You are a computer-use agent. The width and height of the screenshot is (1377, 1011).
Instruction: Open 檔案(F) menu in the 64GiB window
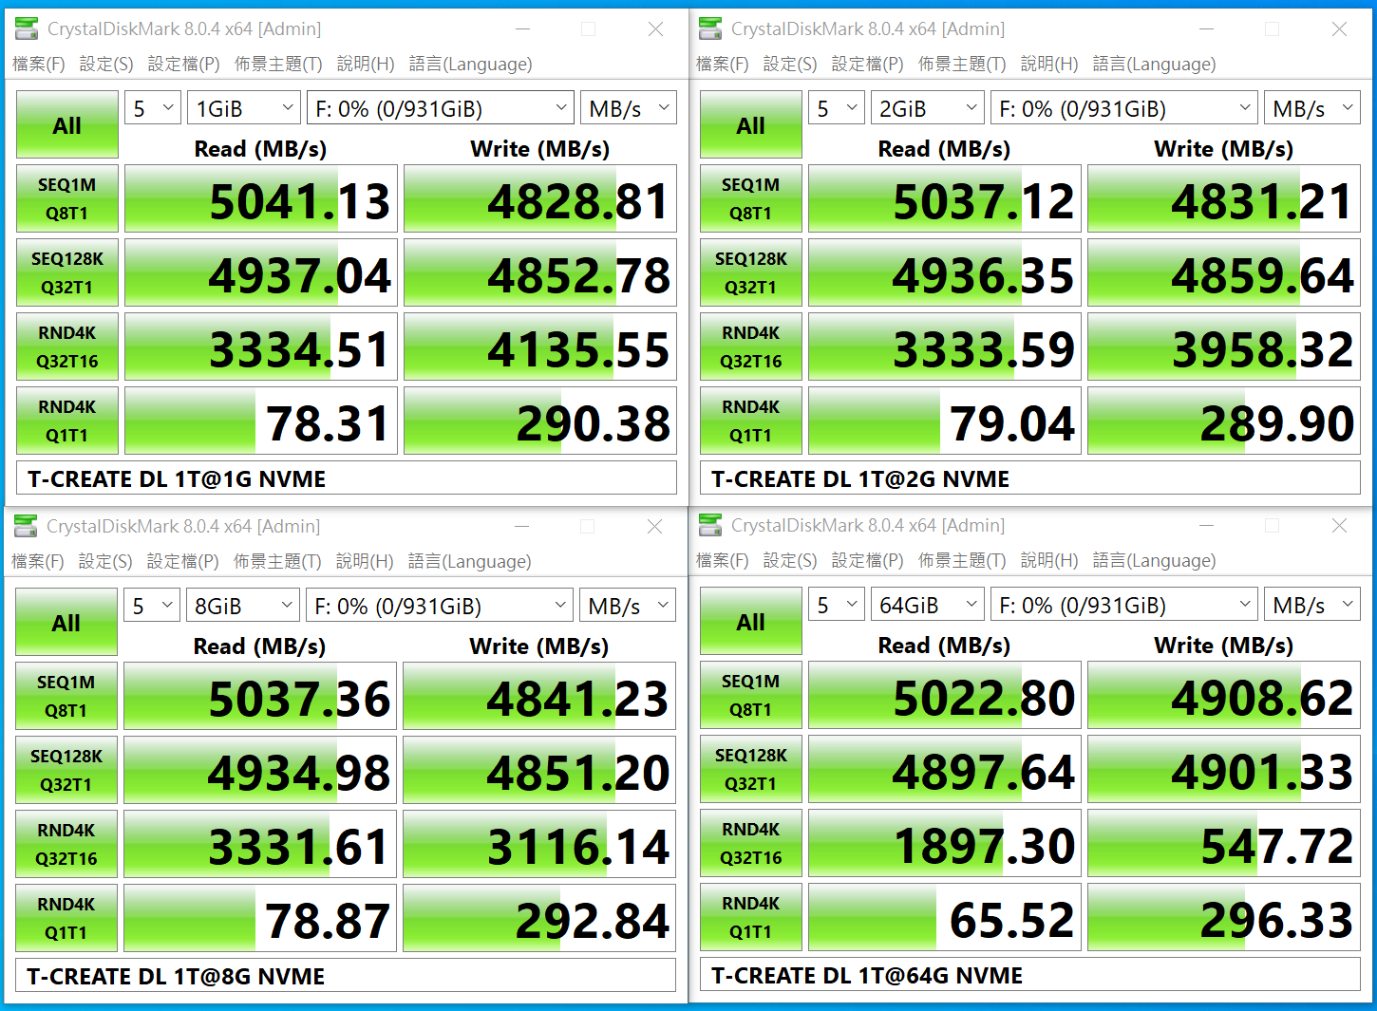[x=723, y=560]
